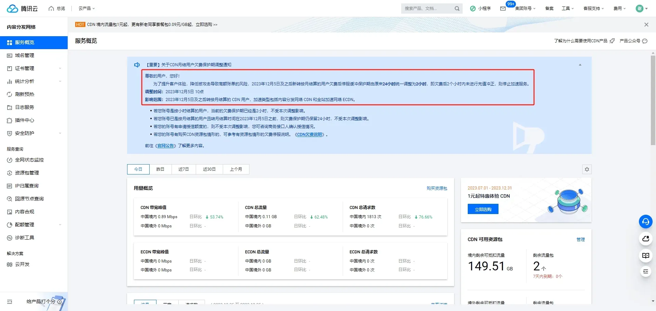Viewport: 656px width, 311px height.
Task: Open 内容合规 in sidebar
Action: (34, 212)
